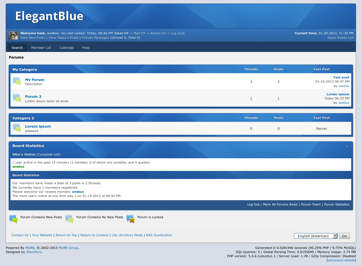Open wratux profile in My Forum last post
The image size is (362, 266).
(x=344, y=86)
